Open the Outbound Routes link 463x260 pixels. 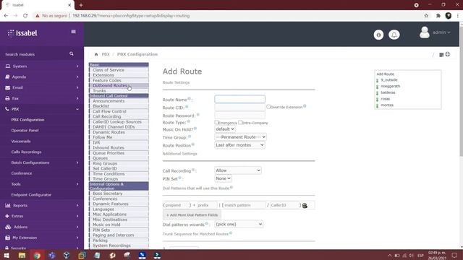(x=109, y=85)
